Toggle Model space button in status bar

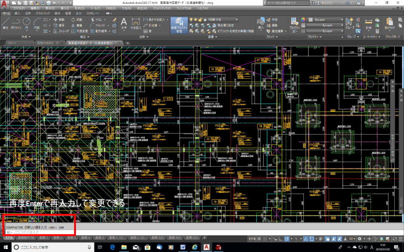[252, 239]
